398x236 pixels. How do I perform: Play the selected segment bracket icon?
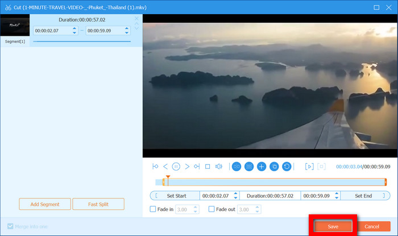309,167
